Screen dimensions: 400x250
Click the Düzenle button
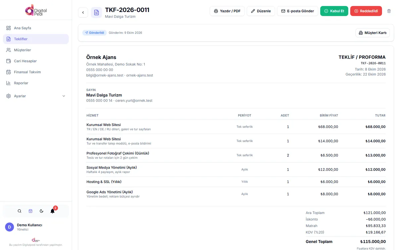pyautogui.click(x=261, y=11)
